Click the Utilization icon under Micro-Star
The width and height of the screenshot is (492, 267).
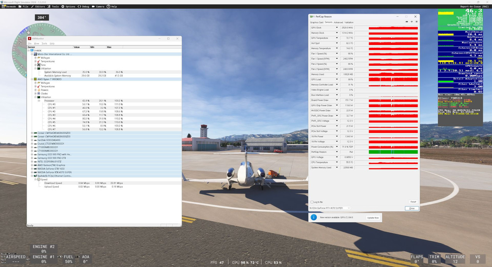(39, 69)
